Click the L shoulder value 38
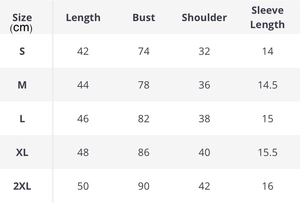The image size is (300, 204). tap(204, 119)
